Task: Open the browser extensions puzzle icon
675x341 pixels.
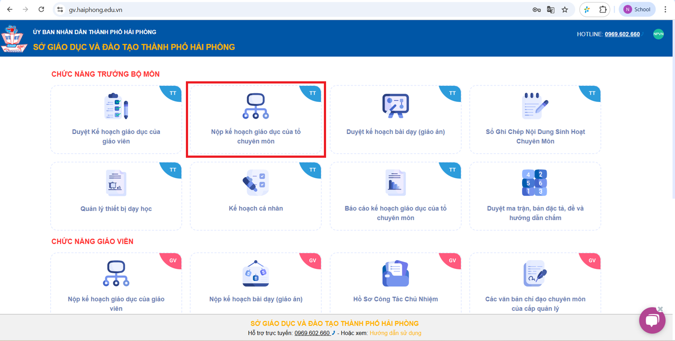Action: [603, 9]
